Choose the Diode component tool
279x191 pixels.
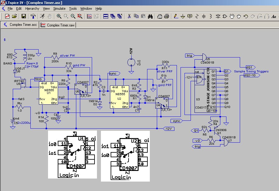coord(218,16)
